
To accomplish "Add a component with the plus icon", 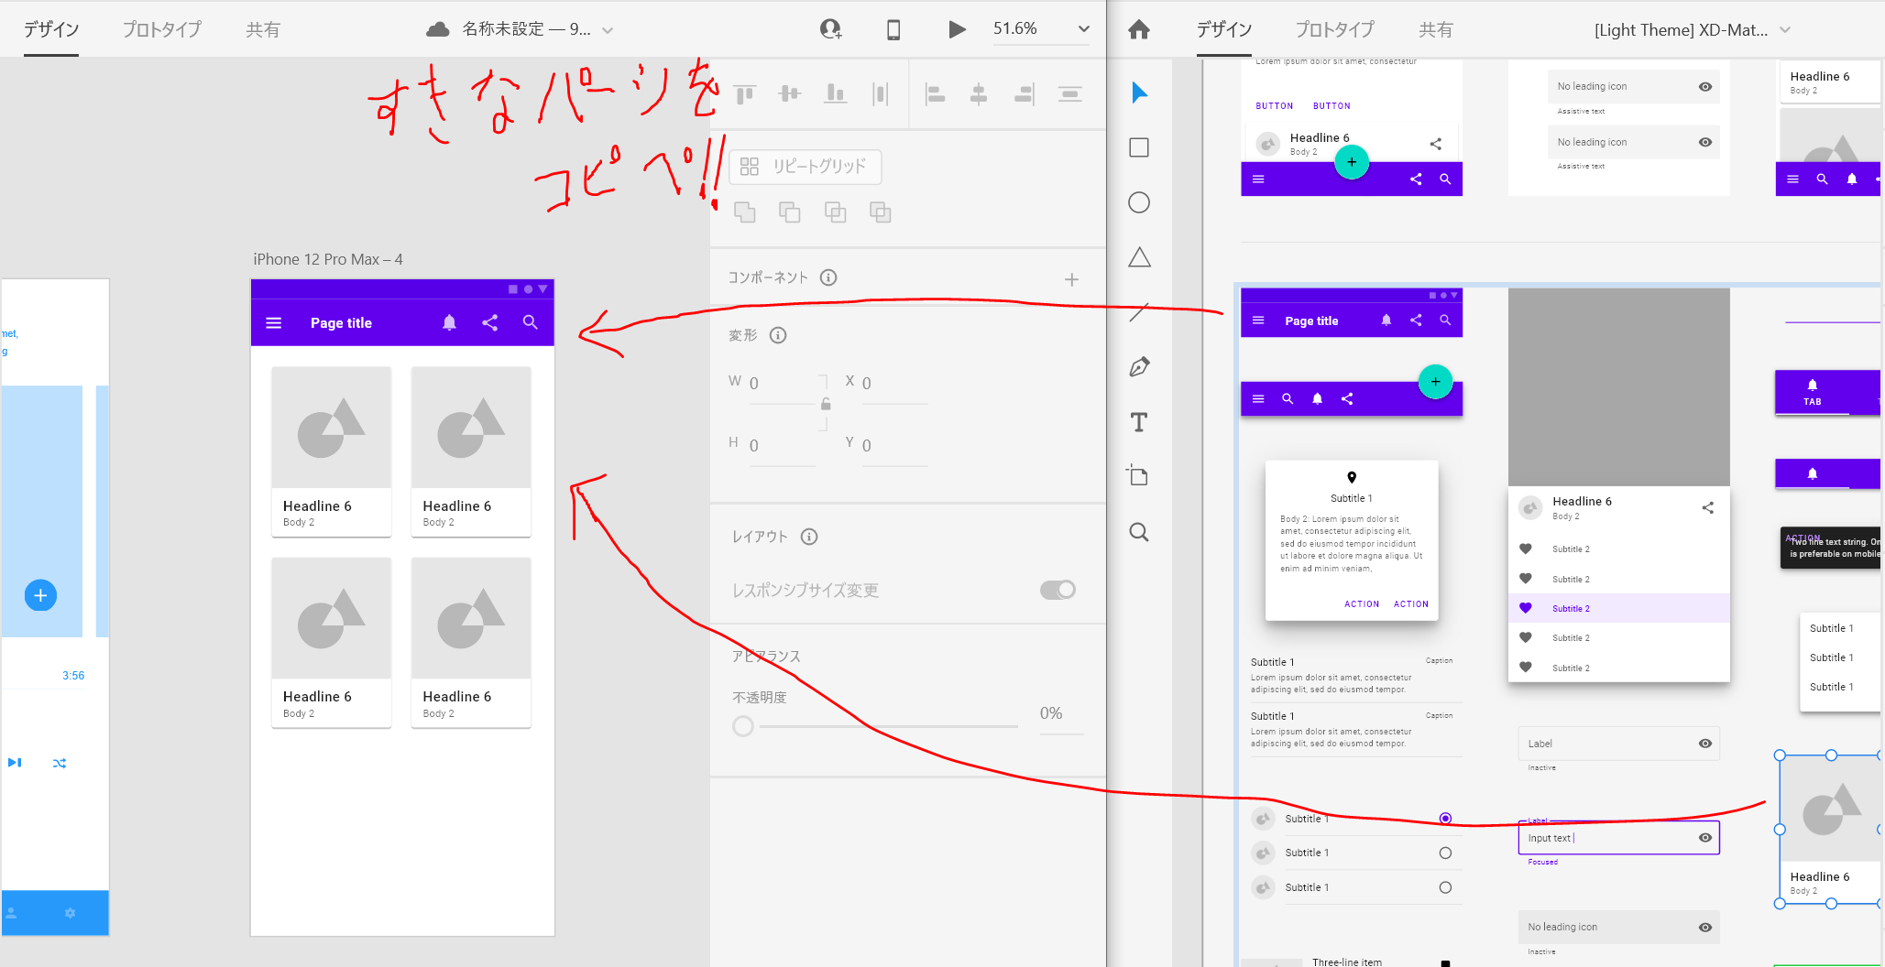I will [x=1071, y=279].
